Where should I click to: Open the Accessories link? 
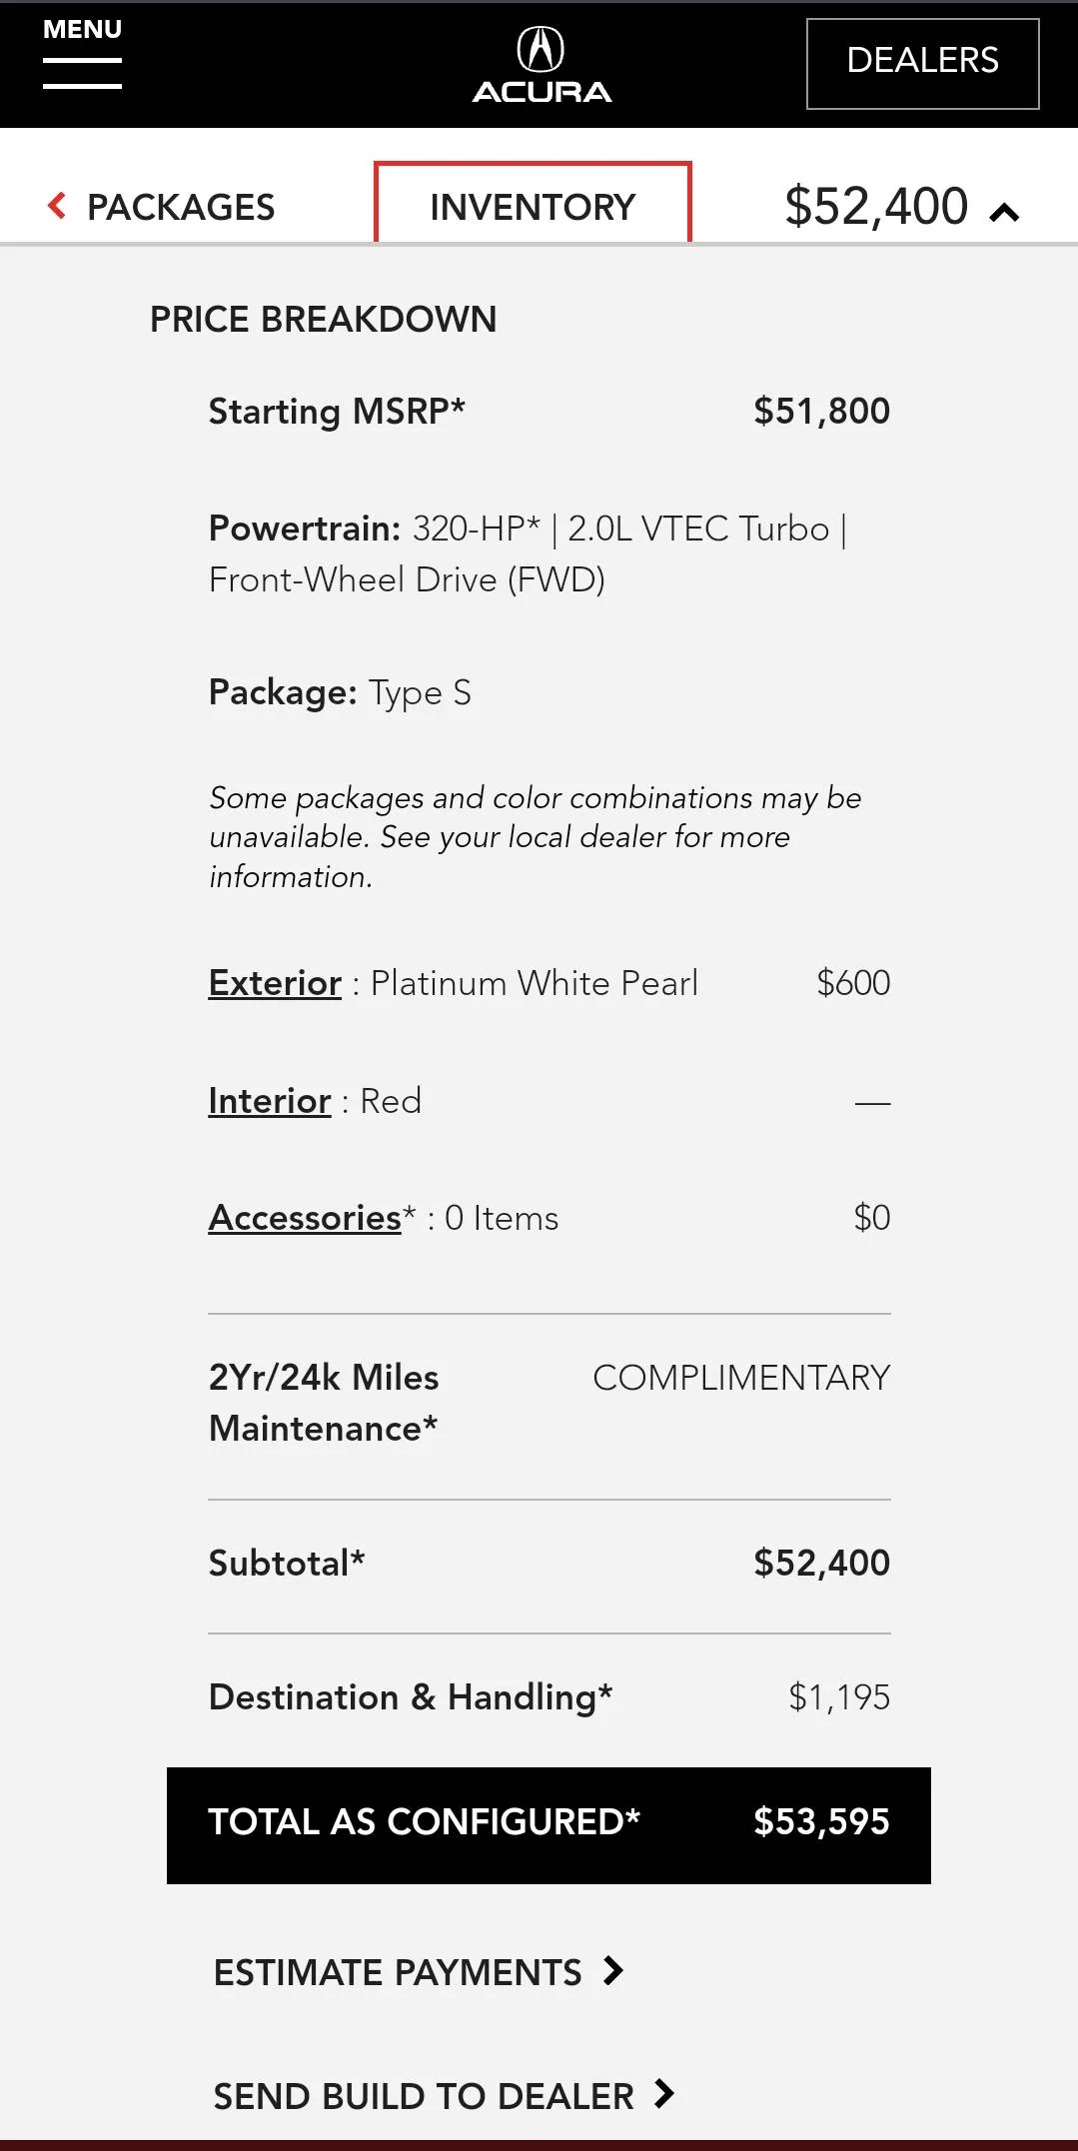[x=305, y=1218]
